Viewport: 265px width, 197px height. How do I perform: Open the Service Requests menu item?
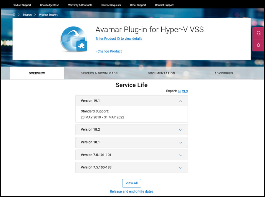tap(111, 5)
